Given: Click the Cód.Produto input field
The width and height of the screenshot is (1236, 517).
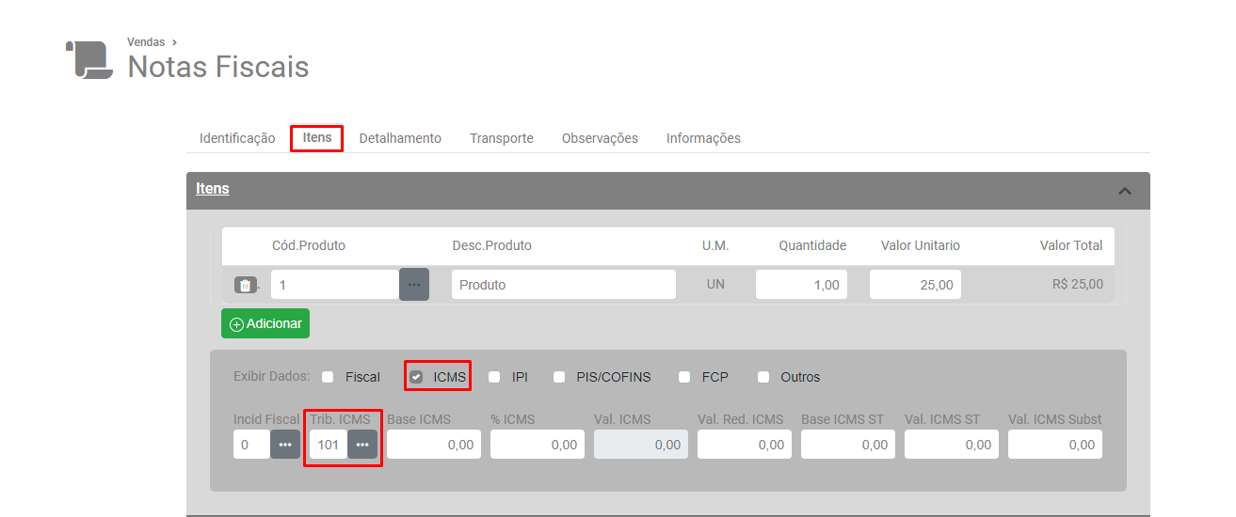Looking at the screenshot, I should pos(335,285).
